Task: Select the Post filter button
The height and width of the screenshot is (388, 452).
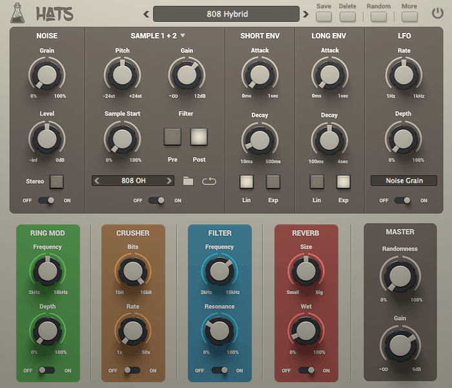Action: pos(199,136)
